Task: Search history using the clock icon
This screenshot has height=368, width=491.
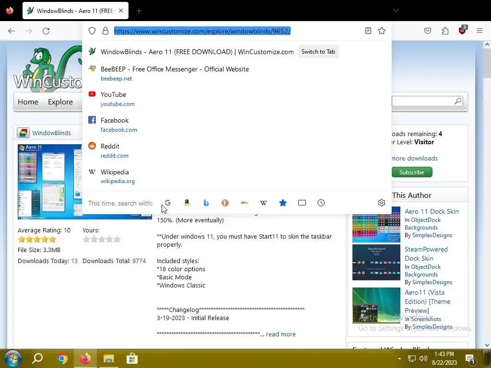Action: [x=321, y=203]
